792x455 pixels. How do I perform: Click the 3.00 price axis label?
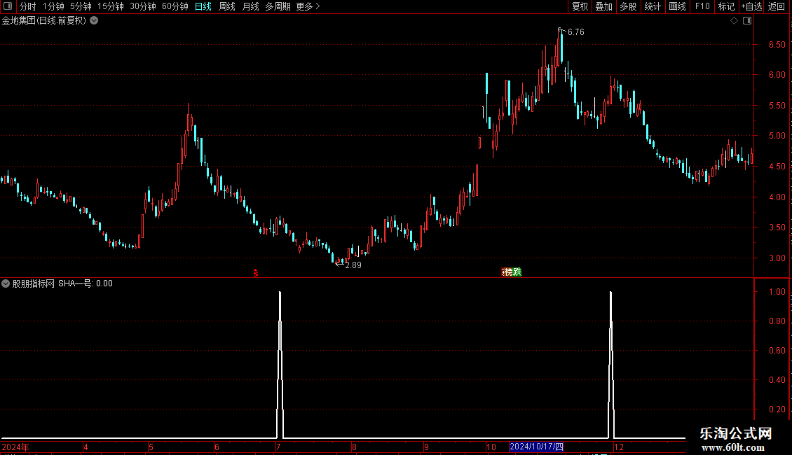click(x=777, y=258)
